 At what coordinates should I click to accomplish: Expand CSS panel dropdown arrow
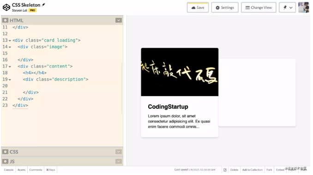click(x=119, y=152)
